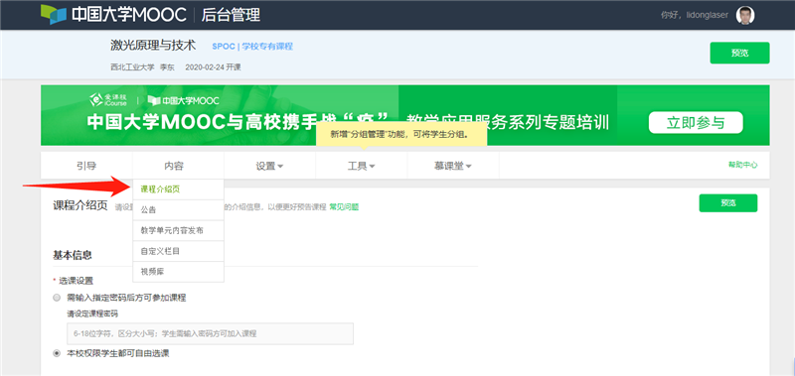Click the top header 预览 button

tap(739, 54)
